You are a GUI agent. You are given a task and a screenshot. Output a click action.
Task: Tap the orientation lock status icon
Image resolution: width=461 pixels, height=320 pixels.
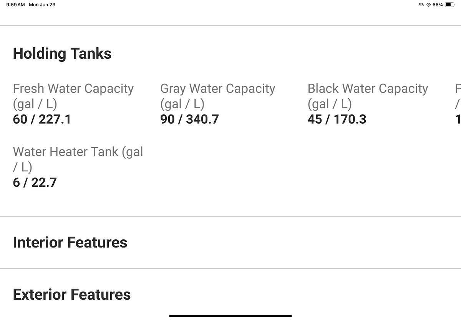428,5
